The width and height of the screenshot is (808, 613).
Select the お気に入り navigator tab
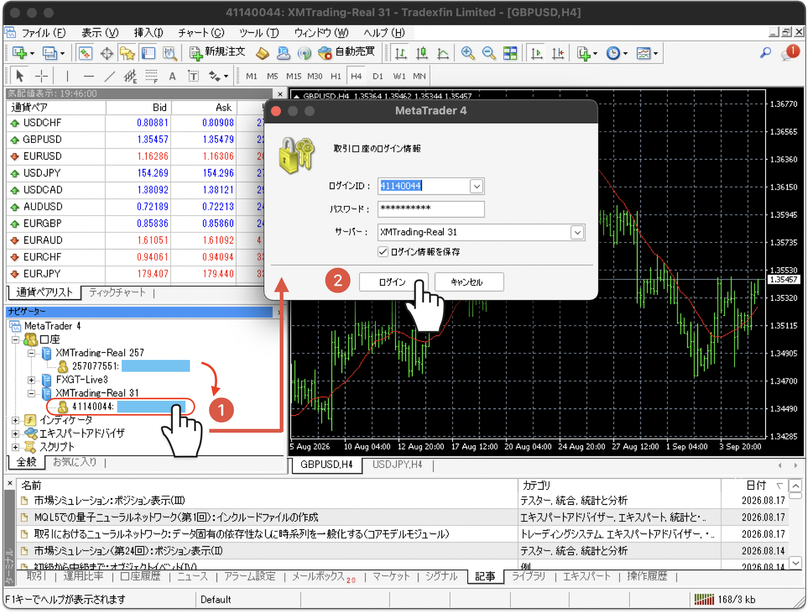[75, 462]
